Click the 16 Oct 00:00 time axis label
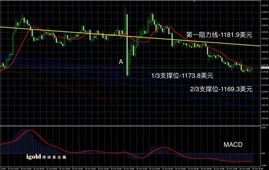This screenshot has width=269, height=170. 154,169
